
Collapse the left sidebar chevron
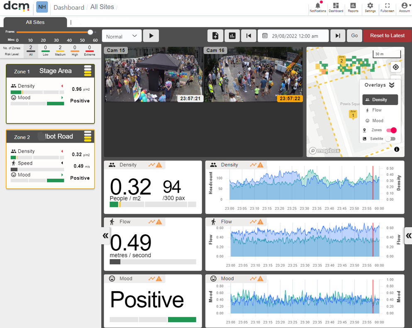point(105,236)
